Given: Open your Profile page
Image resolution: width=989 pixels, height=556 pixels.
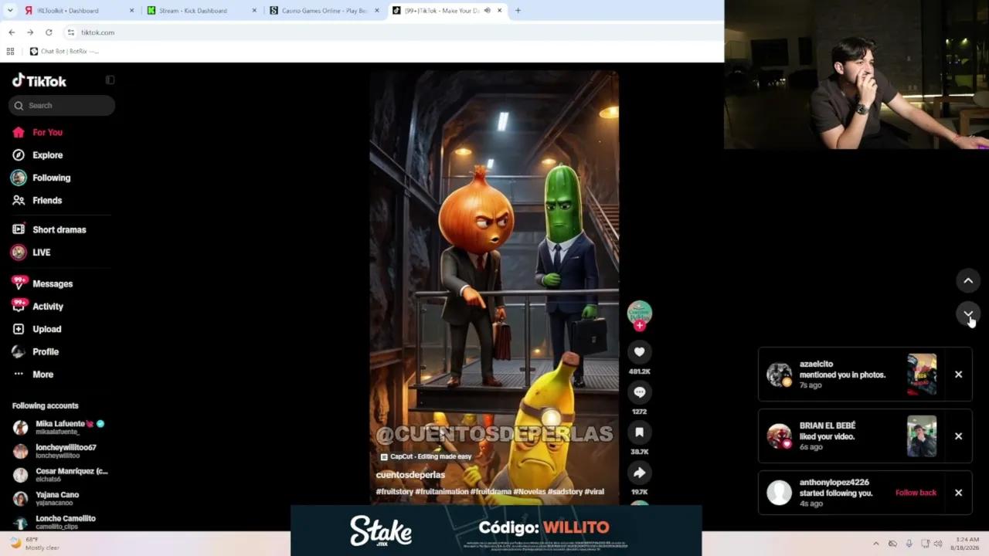Looking at the screenshot, I should (x=36, y=351).
